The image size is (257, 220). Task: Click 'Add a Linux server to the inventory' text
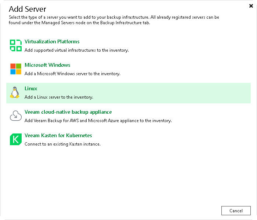click(59, 97)
